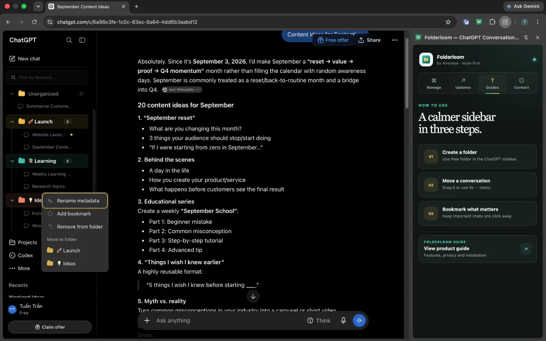
Task: Click Bookmark what matters step card
Action: 477,214
